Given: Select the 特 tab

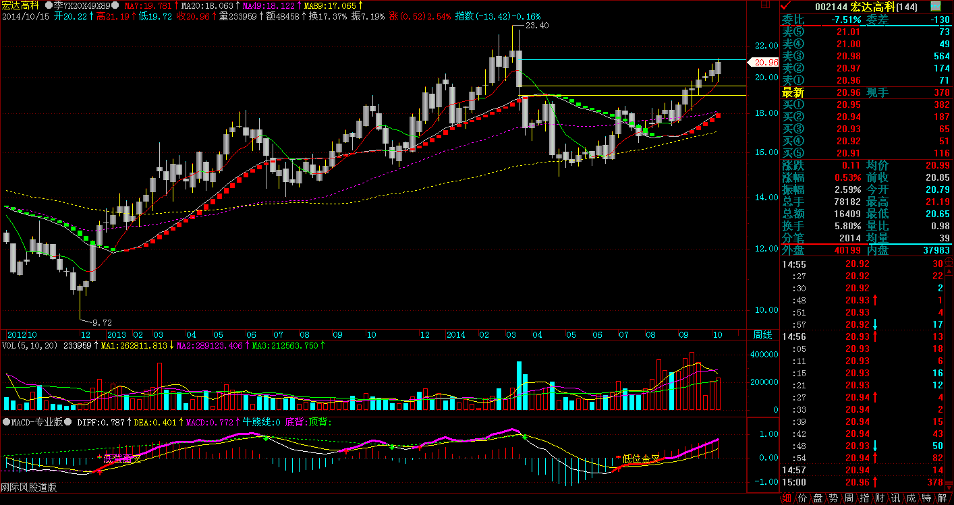Looking at the screenshot, I should tap(927, 498).
